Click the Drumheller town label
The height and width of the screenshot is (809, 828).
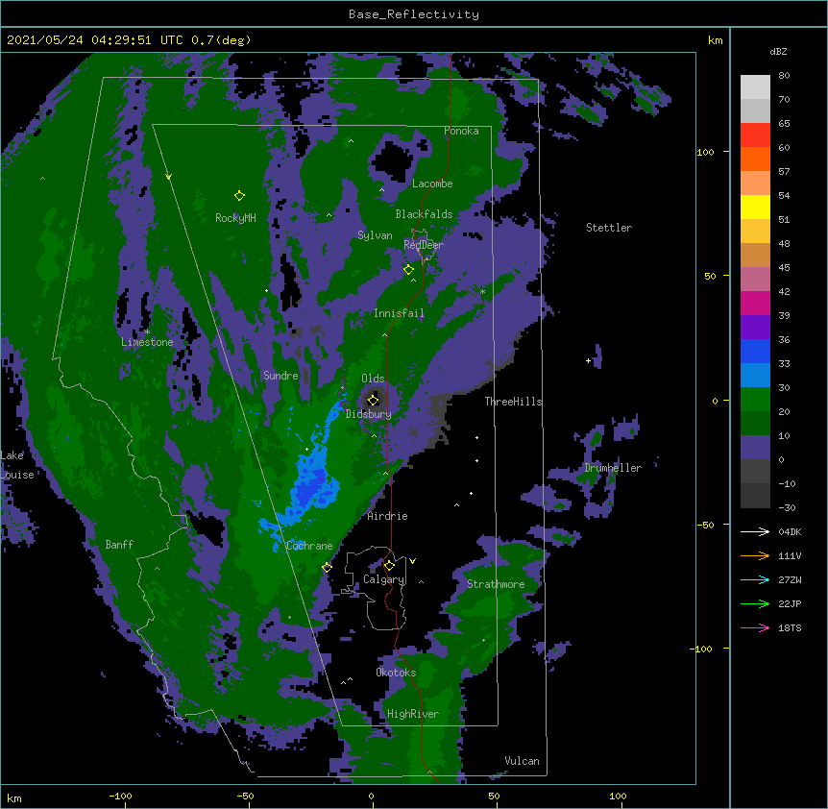pos(613,468)
